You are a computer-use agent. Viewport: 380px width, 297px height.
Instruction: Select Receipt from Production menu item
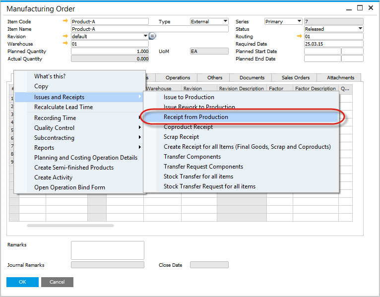(196, 117)
